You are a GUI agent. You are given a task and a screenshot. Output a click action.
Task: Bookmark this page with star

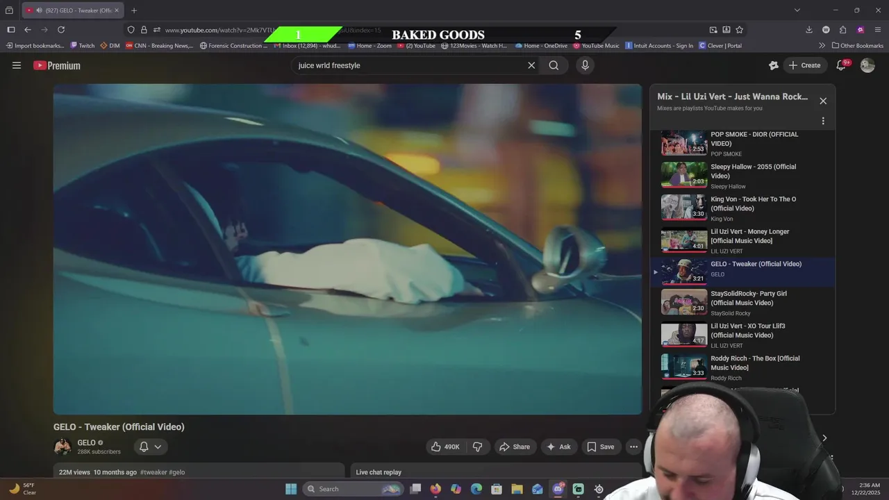point(740,30)
